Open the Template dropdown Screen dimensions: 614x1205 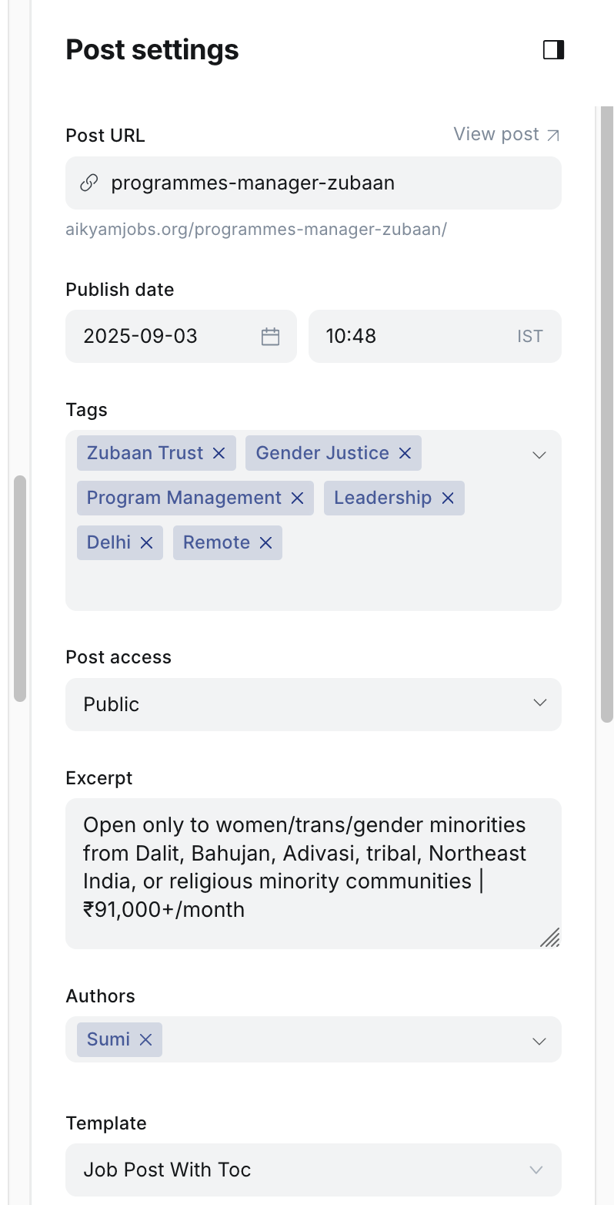pyautogui.click(x=536, y=1170)
